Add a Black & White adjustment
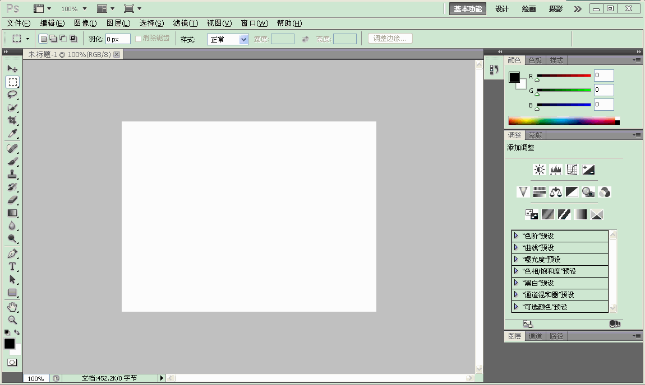 click(x=572, y=192)
